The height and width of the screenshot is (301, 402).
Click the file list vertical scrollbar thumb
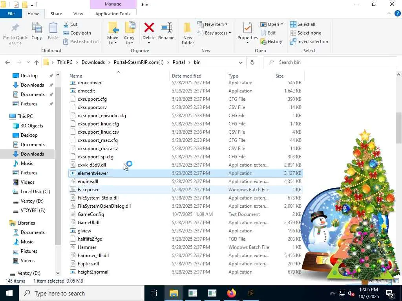[x=398, y=128]
